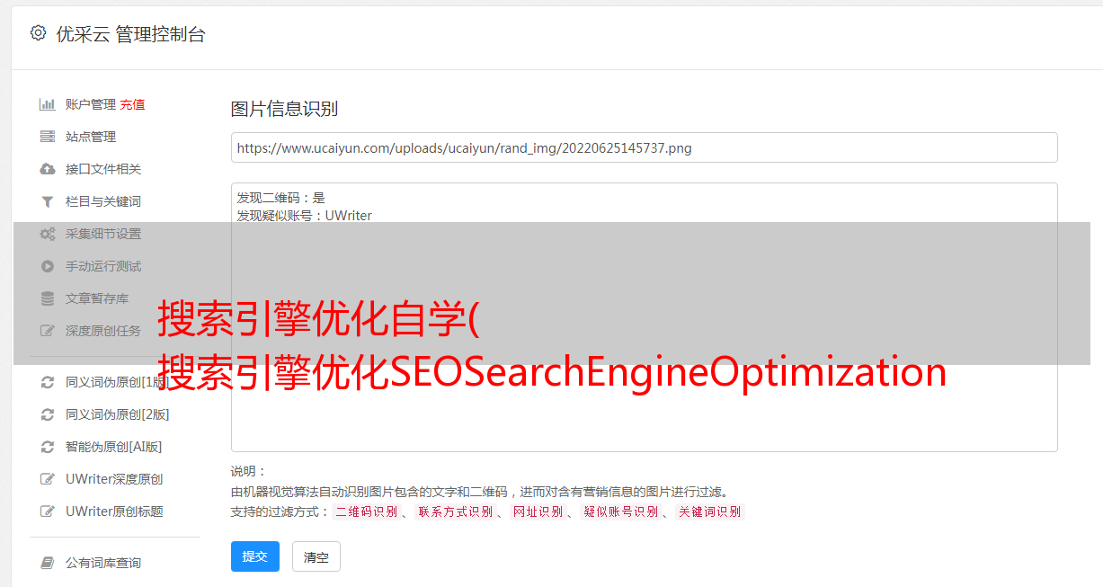Open 站点管理 menu item
1103x587 pixels.
[91, 137]
